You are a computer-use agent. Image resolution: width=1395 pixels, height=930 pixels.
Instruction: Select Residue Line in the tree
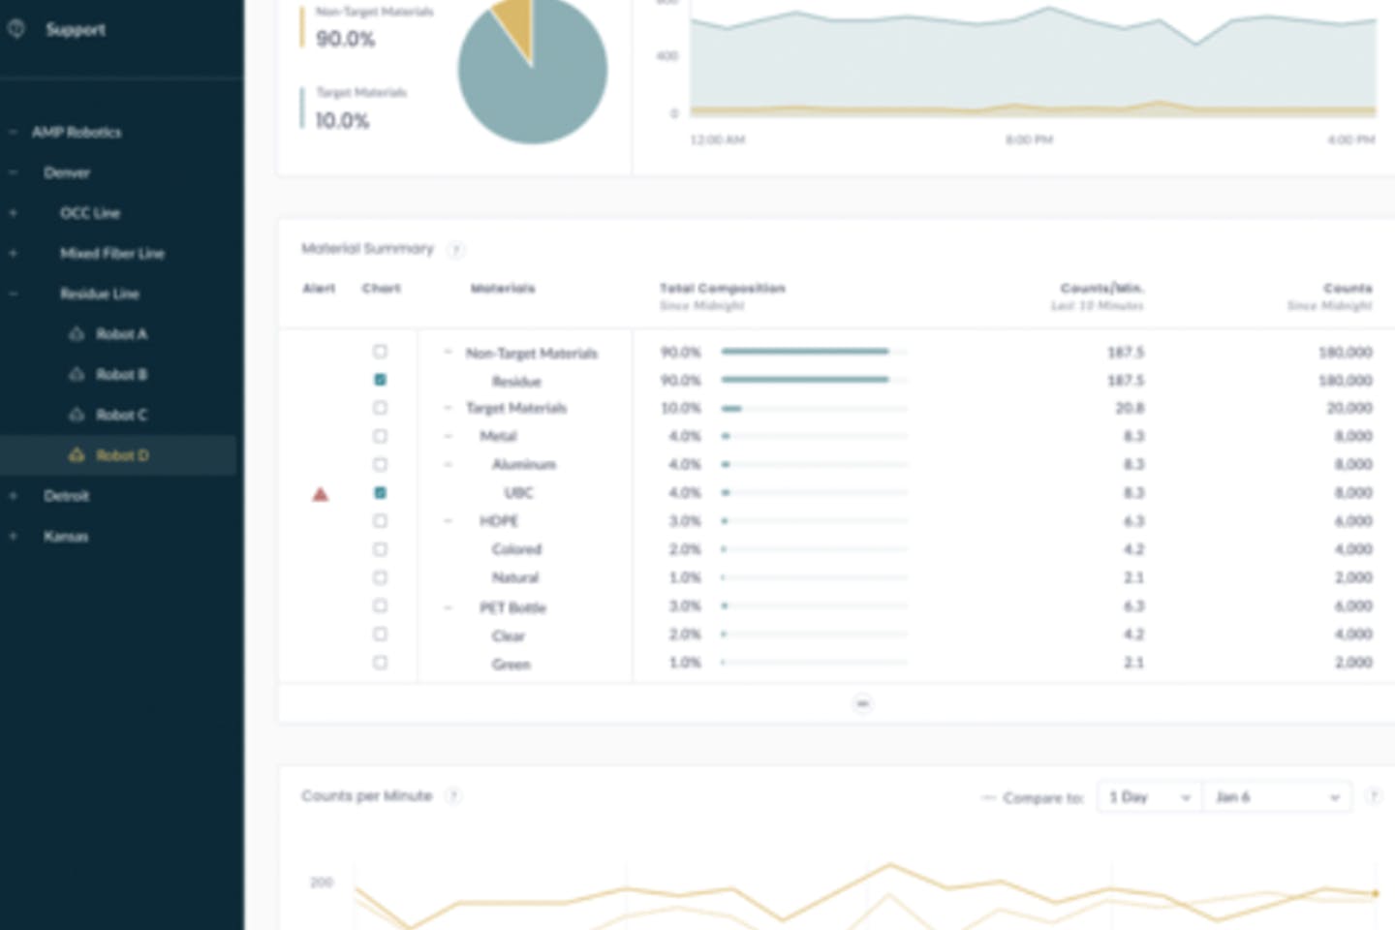(100, 294)
